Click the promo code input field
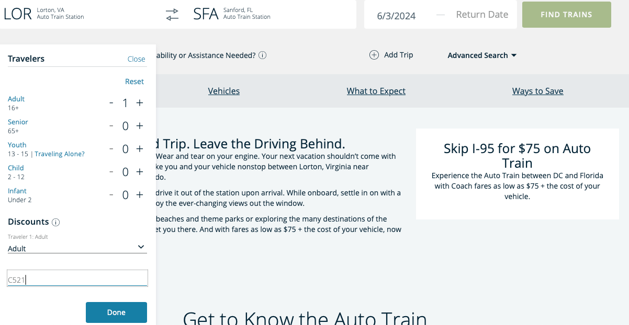Screen dimensions: 629x325 [x=77, y=277]
